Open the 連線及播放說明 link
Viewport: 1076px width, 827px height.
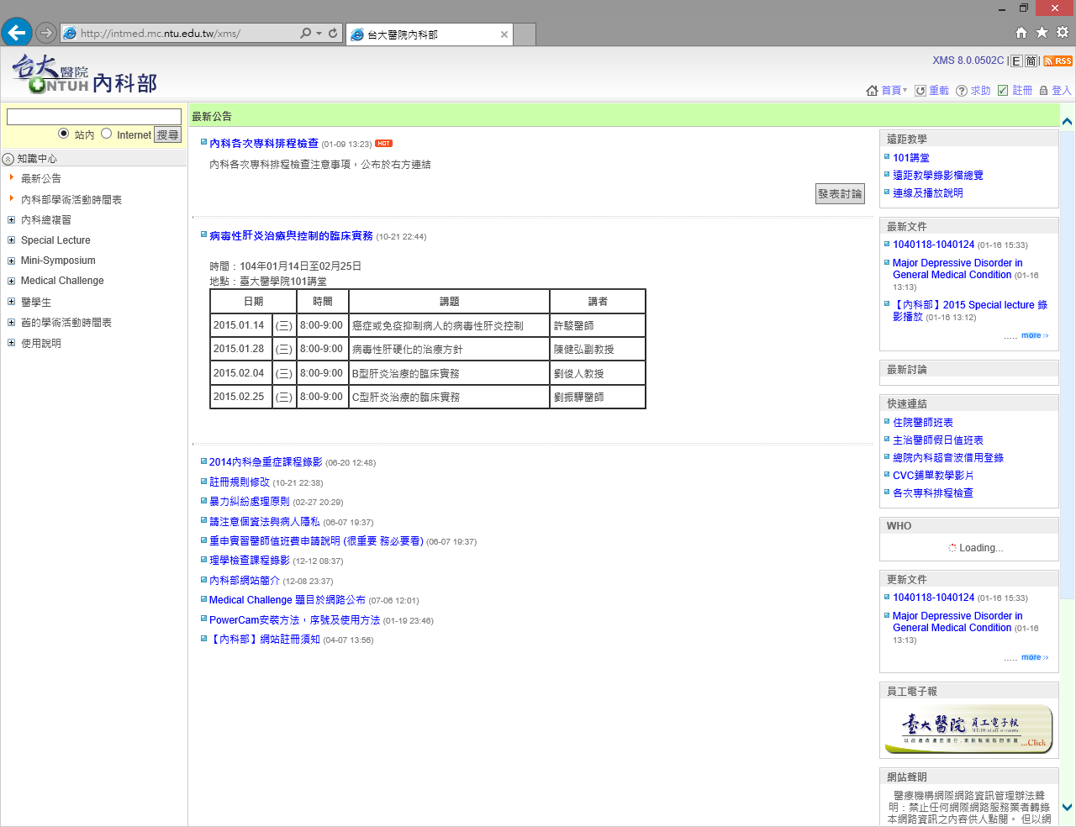tap(928, 193)
